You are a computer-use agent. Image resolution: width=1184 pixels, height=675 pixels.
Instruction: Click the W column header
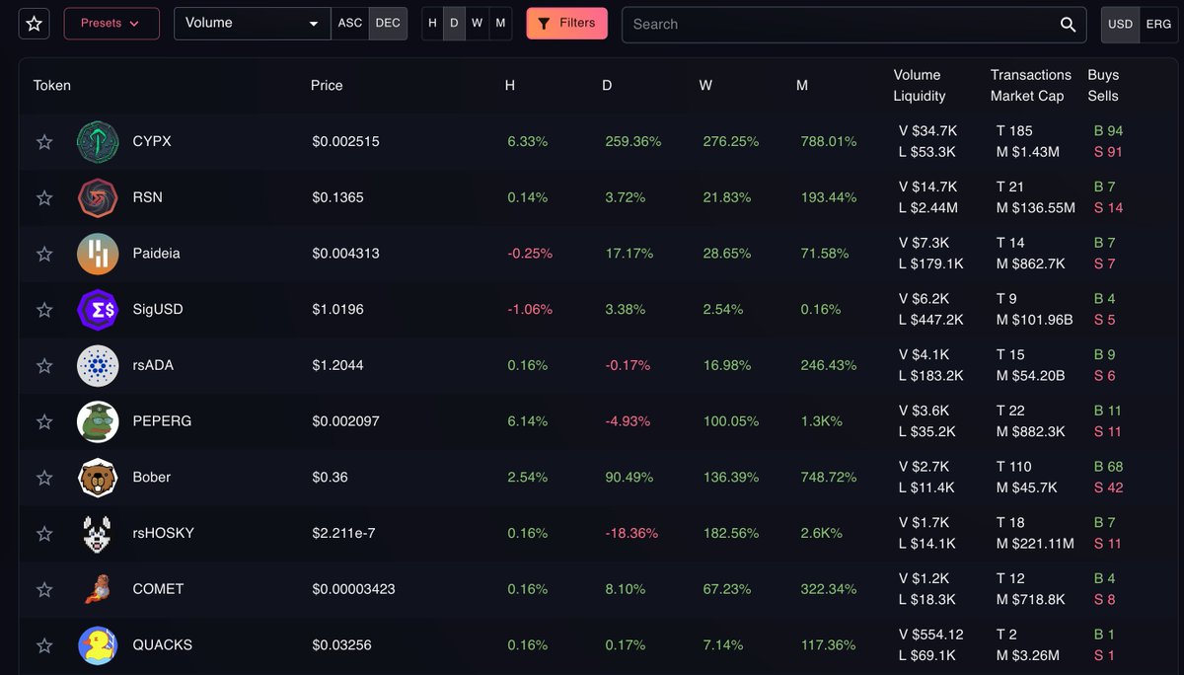tap(705, 86)
